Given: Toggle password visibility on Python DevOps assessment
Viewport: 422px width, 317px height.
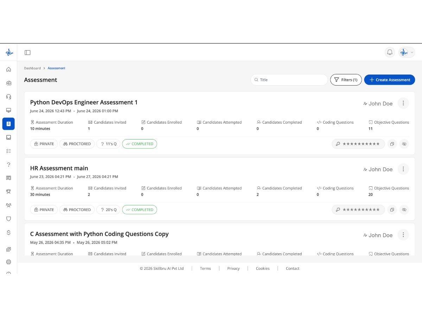Looking at the screenshot, I should pos(404,144).
